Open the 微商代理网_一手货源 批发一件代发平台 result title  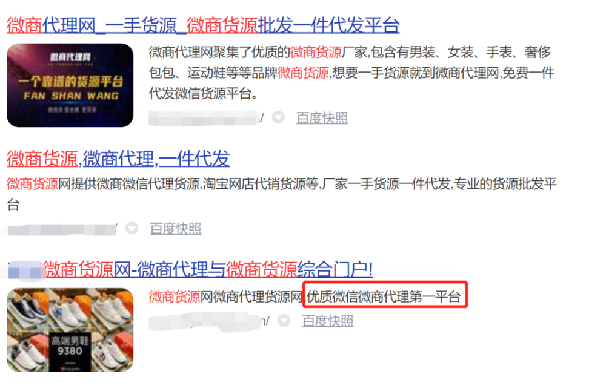(203, 25)
